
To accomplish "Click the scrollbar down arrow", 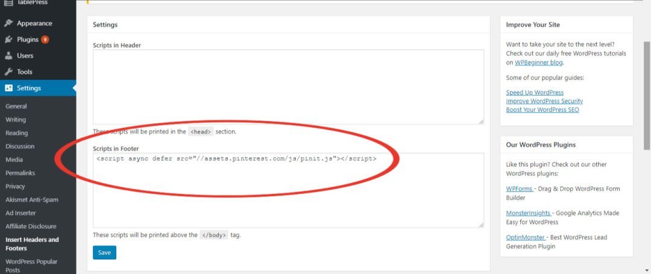I will click(647, 270).
